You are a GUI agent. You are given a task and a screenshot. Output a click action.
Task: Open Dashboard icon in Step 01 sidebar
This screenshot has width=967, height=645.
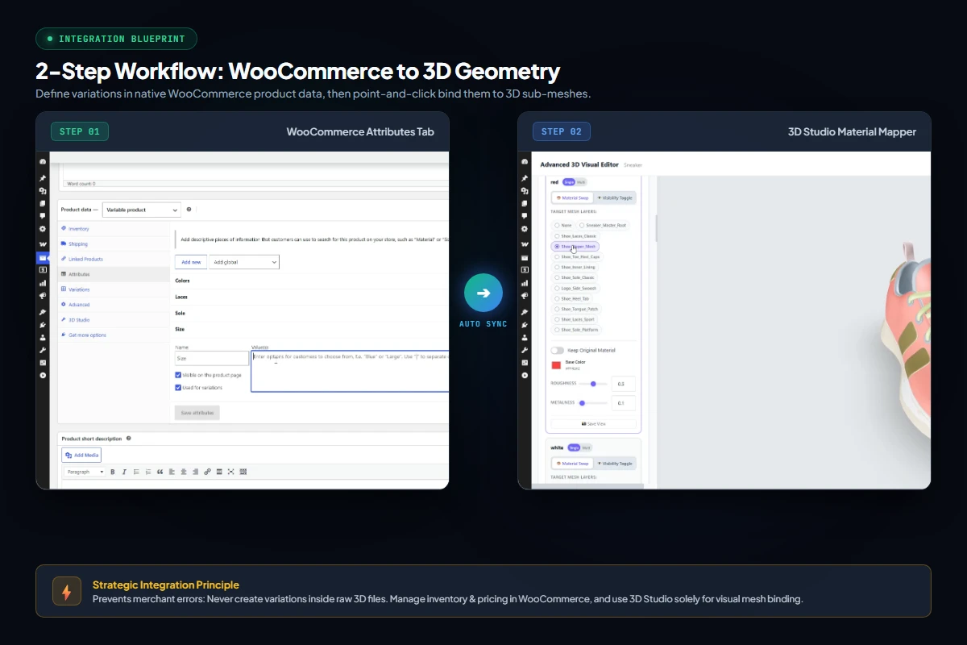coord(43,161)
